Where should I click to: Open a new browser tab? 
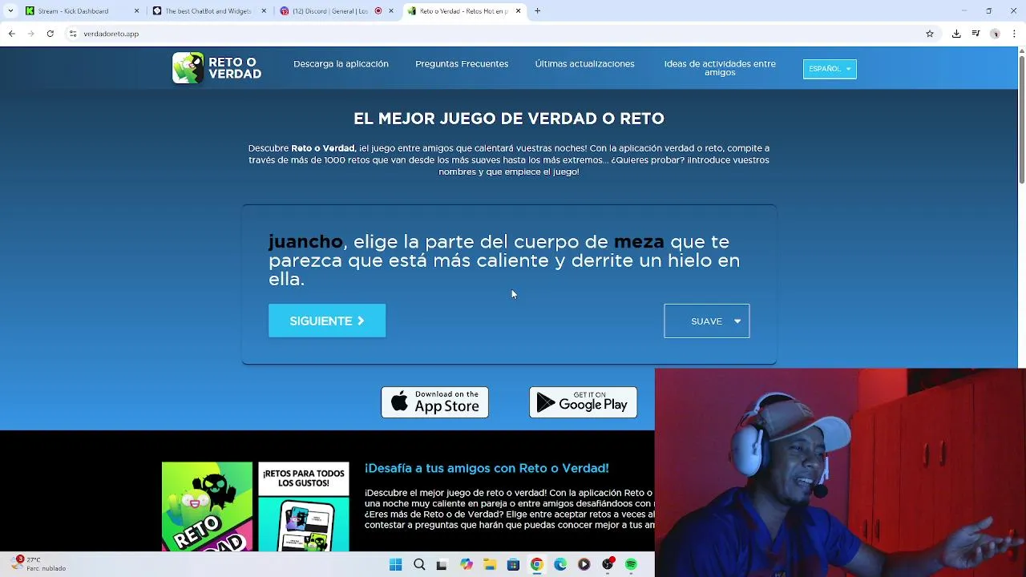pyautogui.click(x=538, y=11)
